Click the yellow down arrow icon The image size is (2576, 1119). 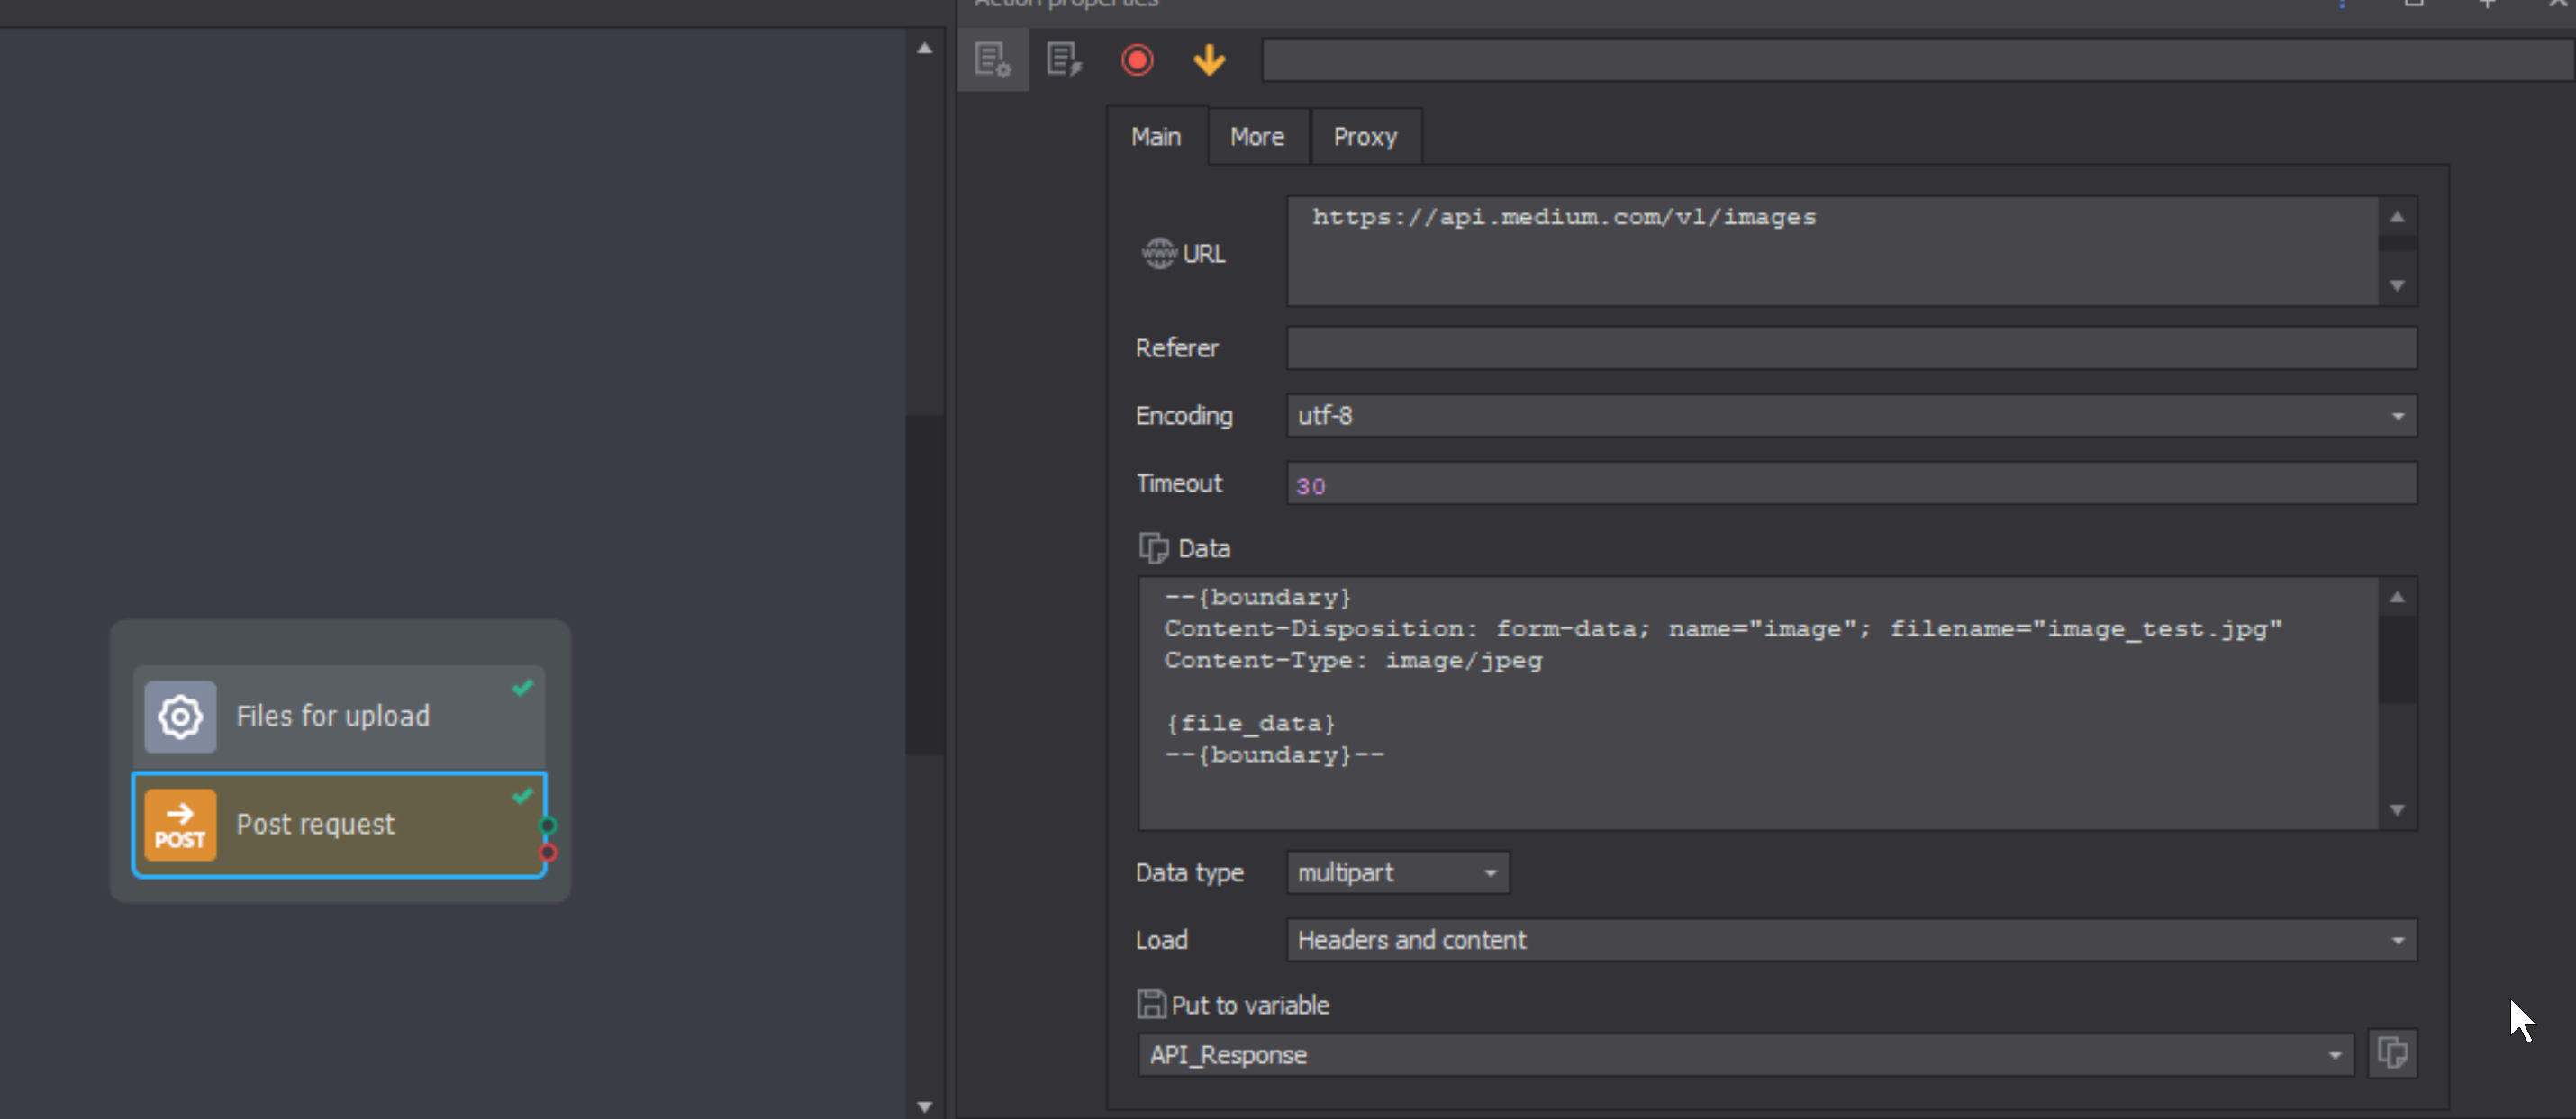pyautogui.click(x=1209, y=60)
